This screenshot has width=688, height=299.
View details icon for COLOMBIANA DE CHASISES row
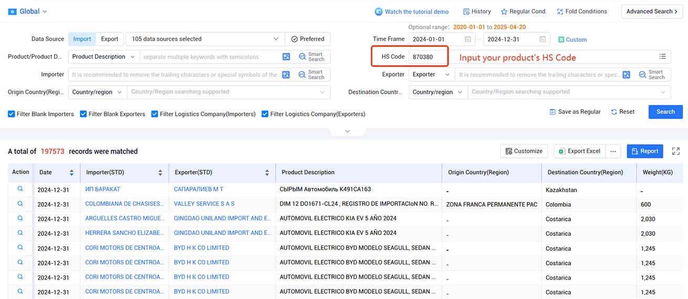pos(20,204)
